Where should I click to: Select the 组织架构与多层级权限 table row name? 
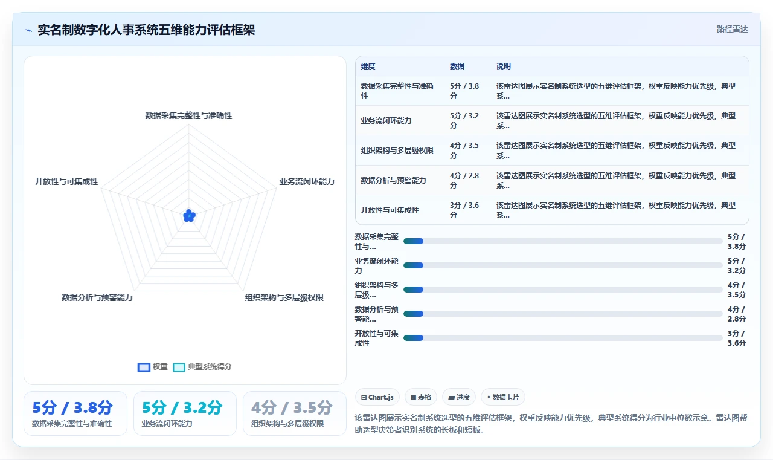pos(397,151)
